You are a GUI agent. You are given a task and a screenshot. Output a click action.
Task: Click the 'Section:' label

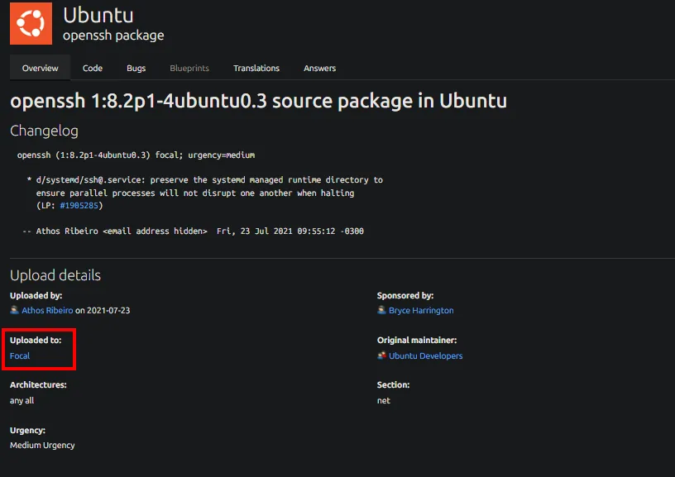pos(393,385)
